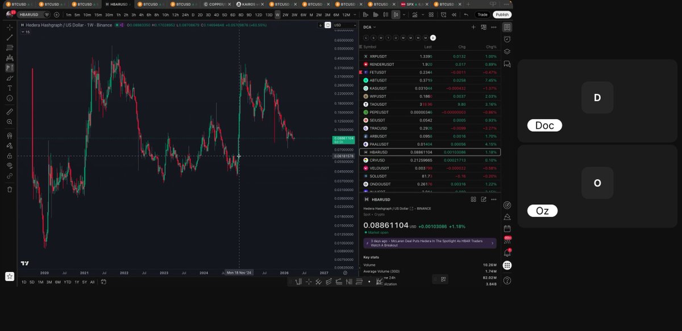Set the chart range to 1Y
The height and width of the screenshot is (331, 682).
click(x=76, y=282)
